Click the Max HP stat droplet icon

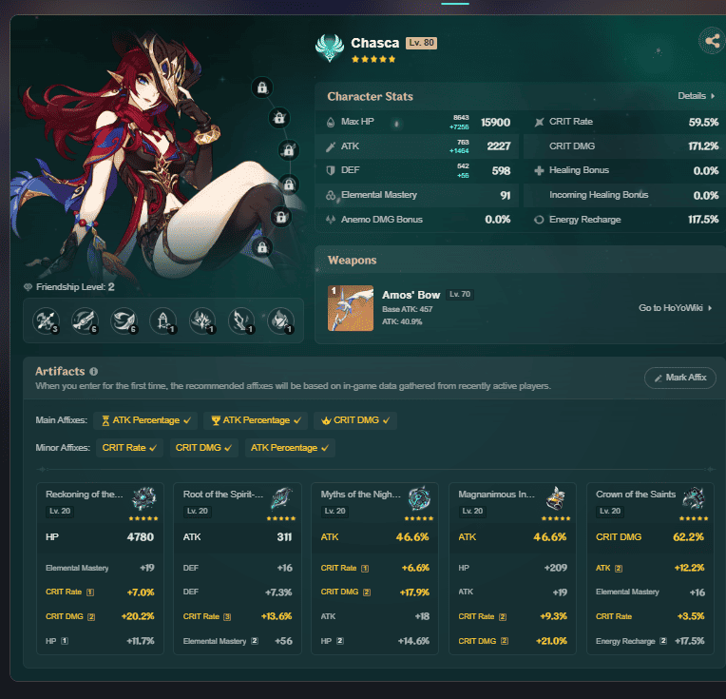[x=330, y=123]
